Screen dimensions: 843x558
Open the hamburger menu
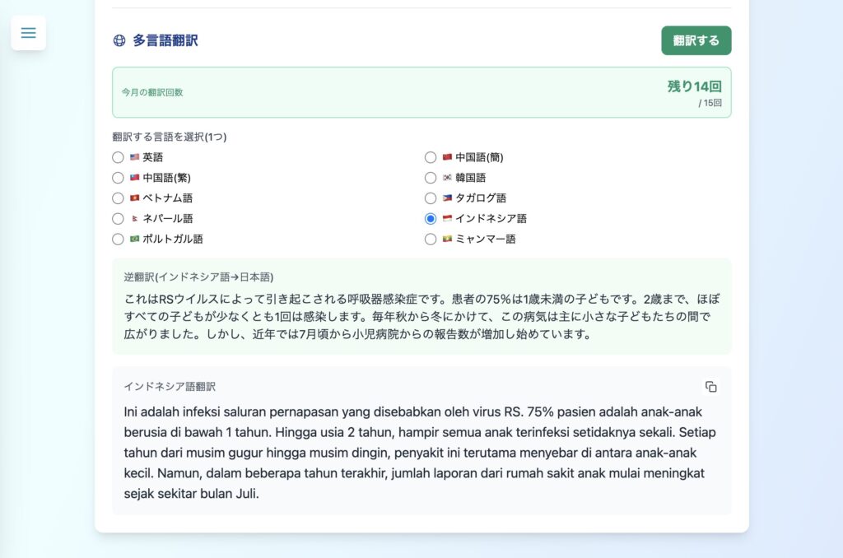[29, 33]
